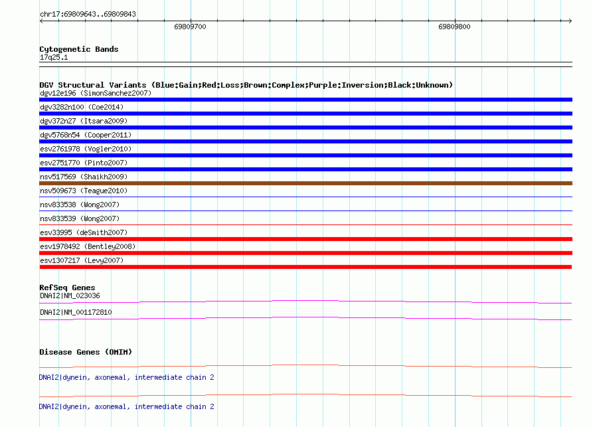Click the right arrow of the ruler

pyautogui.click(x=570, y=21)
